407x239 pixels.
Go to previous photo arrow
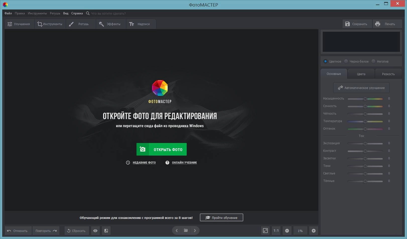(x=177, y=230)
